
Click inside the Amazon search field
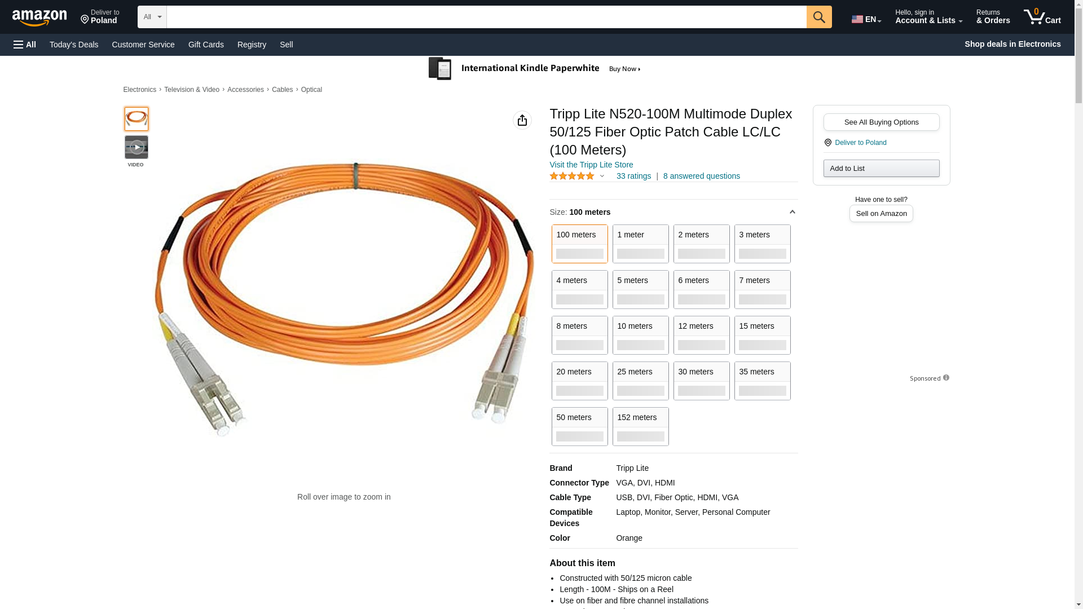[x=486, y=17]
